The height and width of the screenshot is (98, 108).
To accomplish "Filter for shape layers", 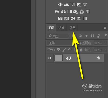I will pos(92,36).
